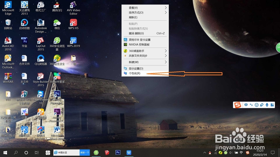Viewport: 280px width, 157px height.
Task: Open SketchUp taskbar icon
Action: (107, 153)
